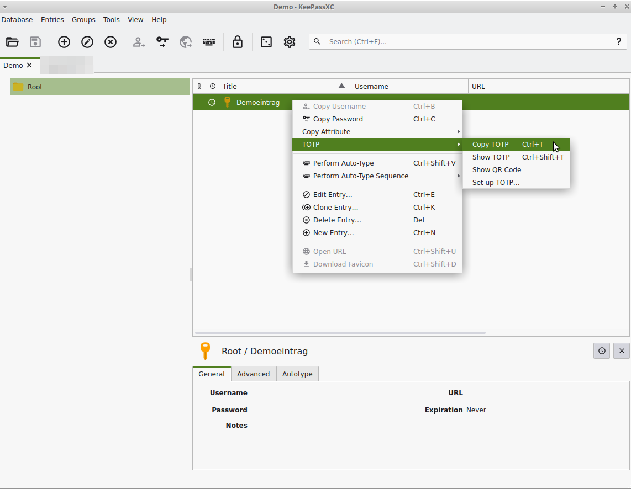631x489 pixels.
Task: Select the Root group in the tree
Action: pyautogui.click(x=35, y=87)
